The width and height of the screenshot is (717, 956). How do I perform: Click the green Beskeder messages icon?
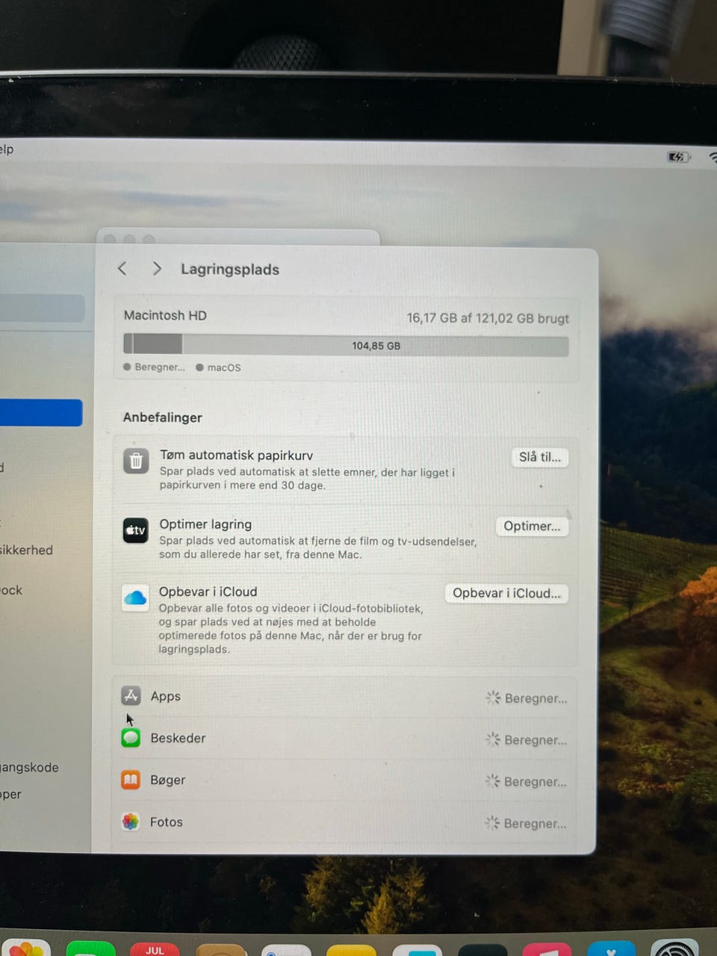pyautogui.click(x=131, y=738)
